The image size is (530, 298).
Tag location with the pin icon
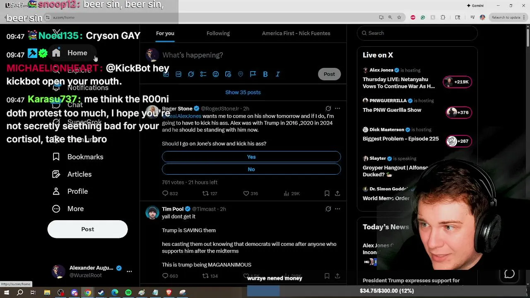click(241, 74)
